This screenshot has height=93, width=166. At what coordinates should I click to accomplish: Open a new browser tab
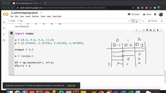tap(45, 3)
